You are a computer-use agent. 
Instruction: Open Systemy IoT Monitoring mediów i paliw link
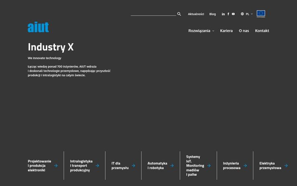pos(195,166)
